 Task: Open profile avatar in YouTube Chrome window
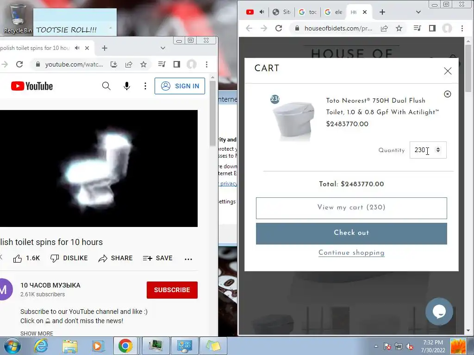pos(191,64)
